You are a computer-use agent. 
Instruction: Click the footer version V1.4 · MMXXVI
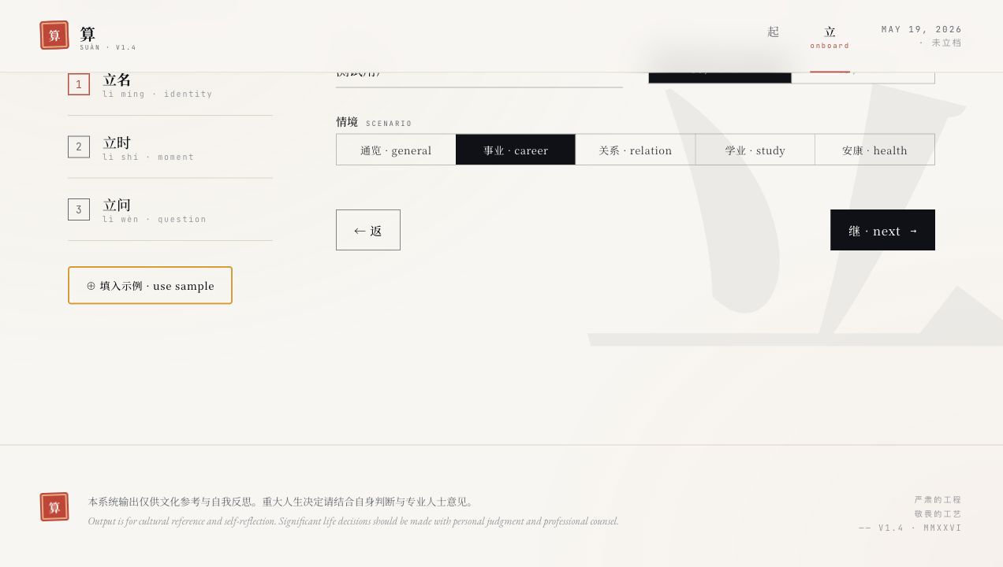(x=911, y=528)
